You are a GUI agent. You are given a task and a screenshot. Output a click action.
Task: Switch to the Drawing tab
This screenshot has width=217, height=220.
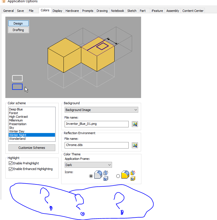click(102, 11)
